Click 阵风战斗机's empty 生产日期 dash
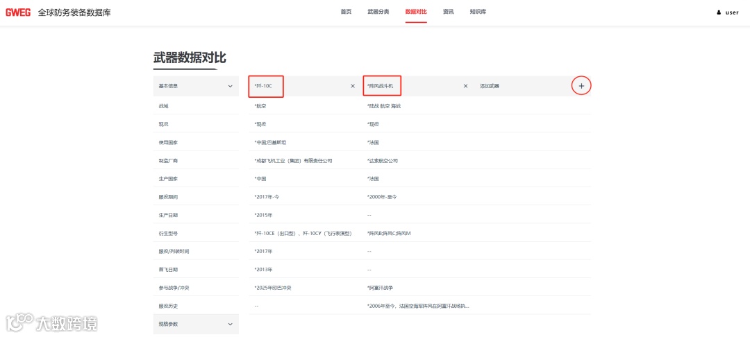The height and width of the screenshot is (337, 750). (369, 215)
